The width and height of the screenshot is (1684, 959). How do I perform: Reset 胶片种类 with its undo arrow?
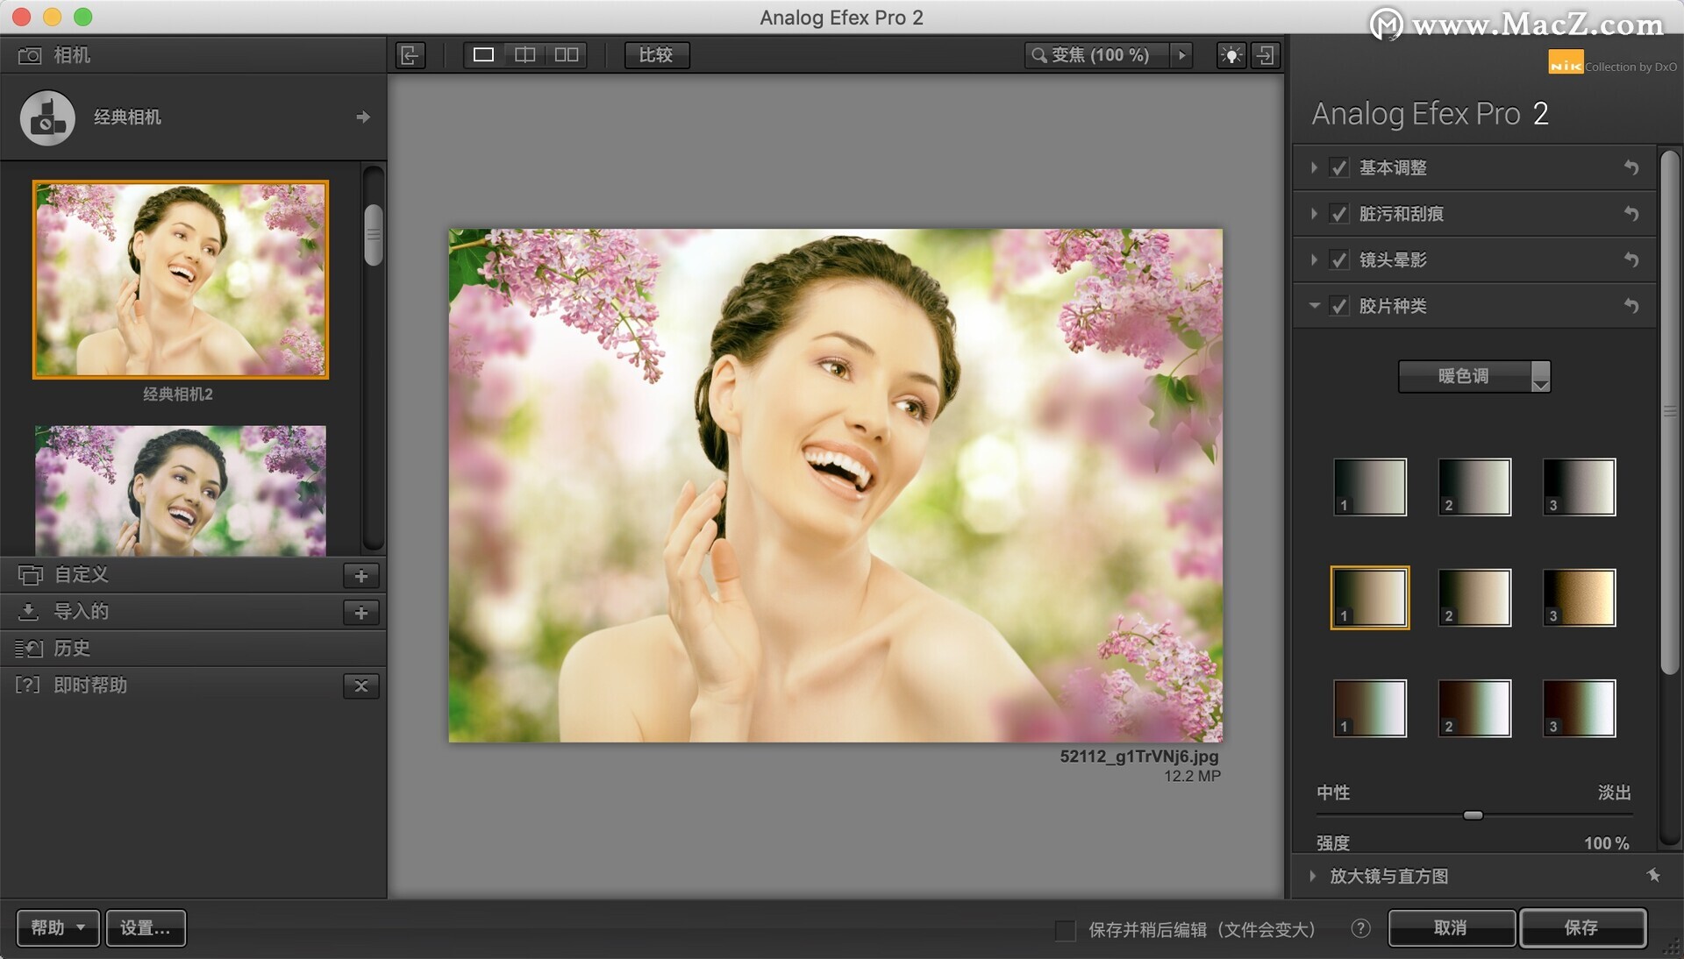(1630, 306)
